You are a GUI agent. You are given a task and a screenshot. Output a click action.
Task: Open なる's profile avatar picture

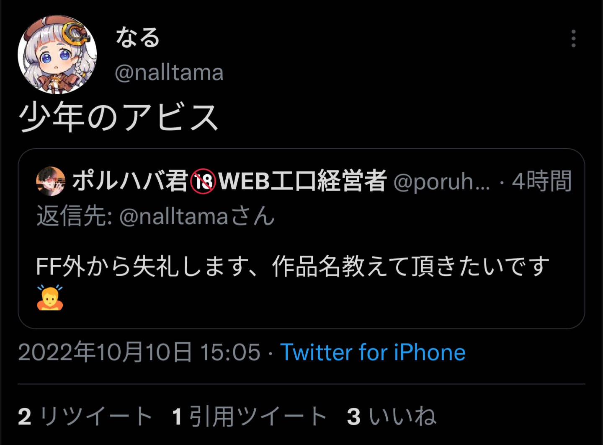(x=57, y=55)
